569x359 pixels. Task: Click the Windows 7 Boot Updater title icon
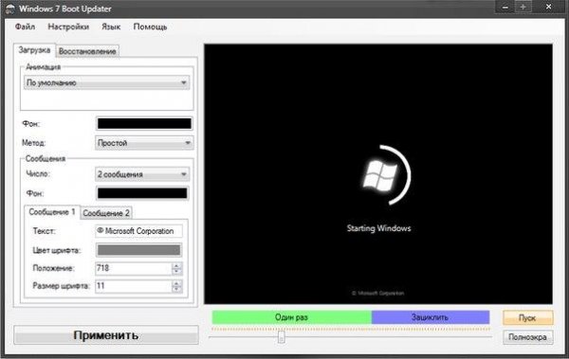click(x=10, y=9)
